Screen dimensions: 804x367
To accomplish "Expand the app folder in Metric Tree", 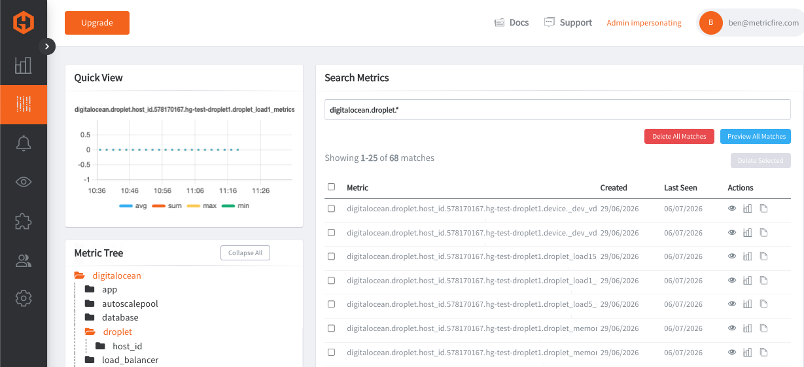I will click(x=90, y=290).
